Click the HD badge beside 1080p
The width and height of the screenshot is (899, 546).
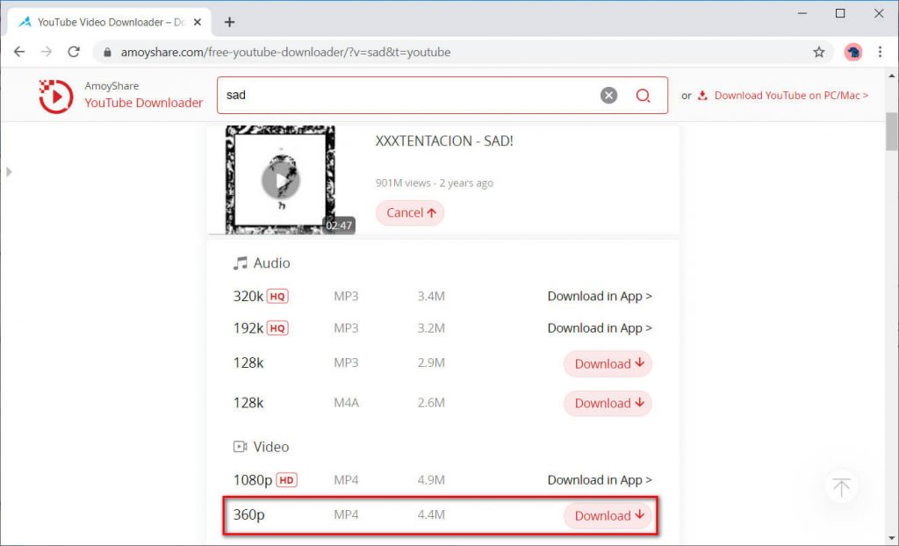click(287, 480)
